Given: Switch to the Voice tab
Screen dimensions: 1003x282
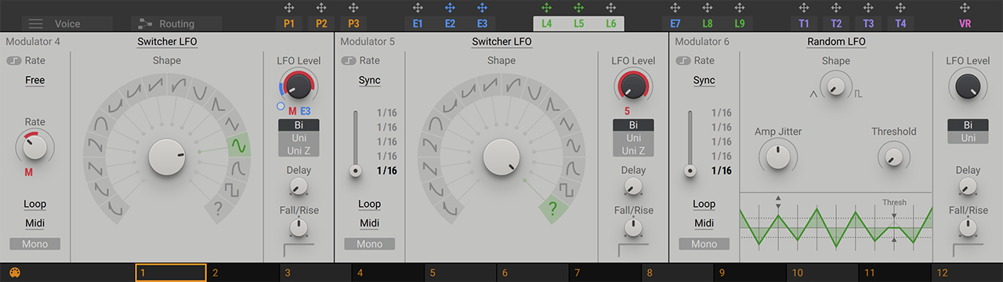Looking at the screenshot, I should [67, 24].
